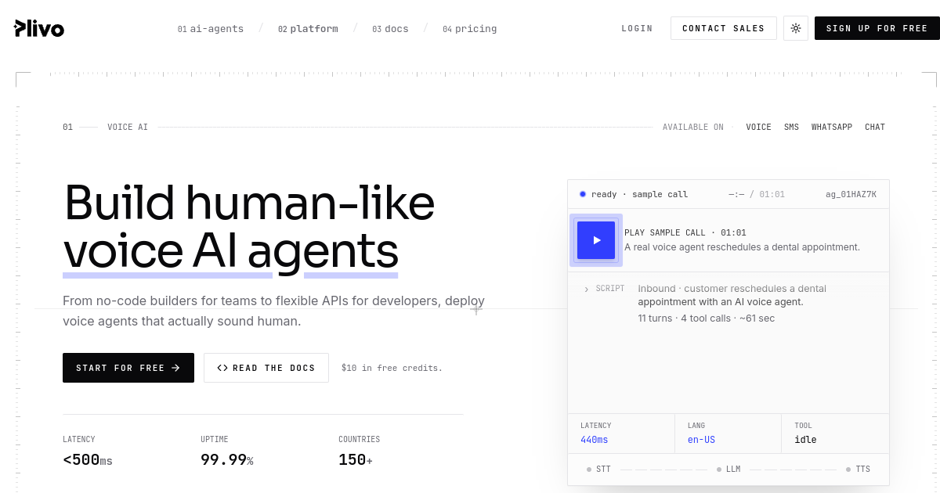Go to the docs nav item
This screenshot has width=940, height=493.
(390, 29)
